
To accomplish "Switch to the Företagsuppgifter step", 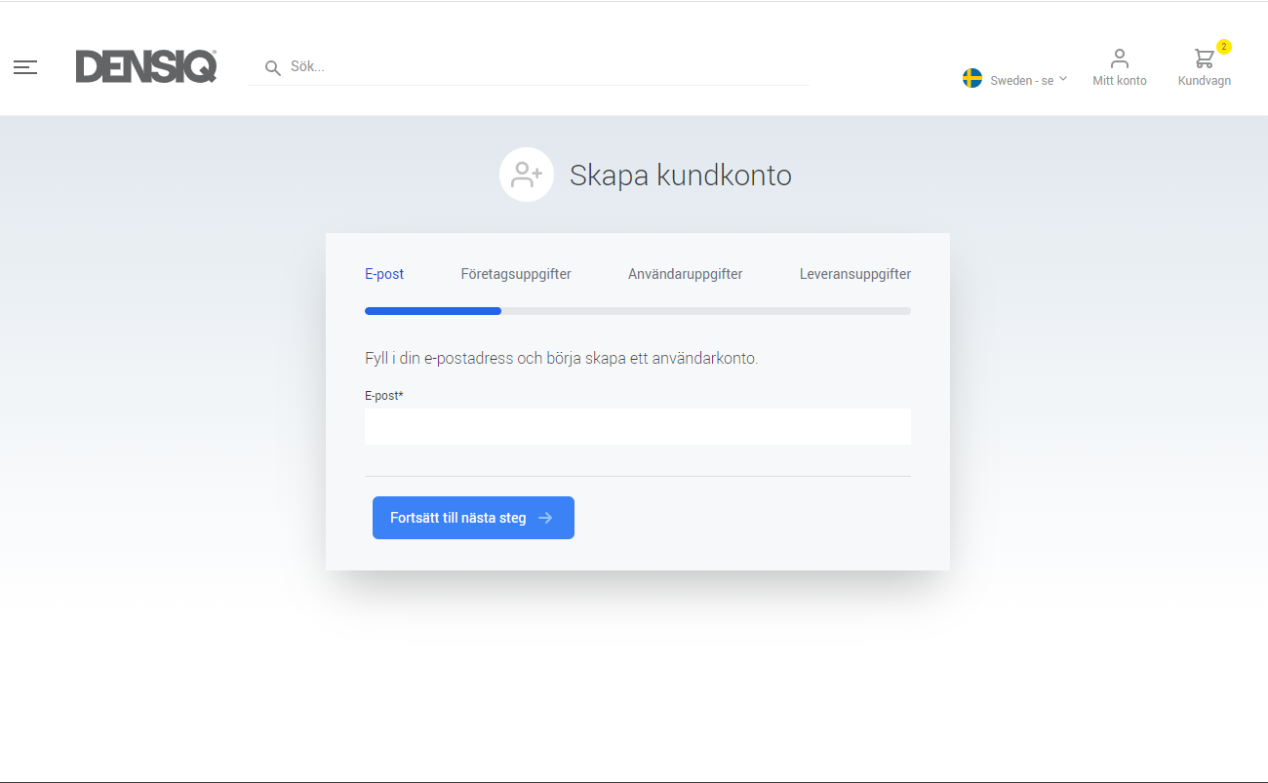I will coord(516,274).
